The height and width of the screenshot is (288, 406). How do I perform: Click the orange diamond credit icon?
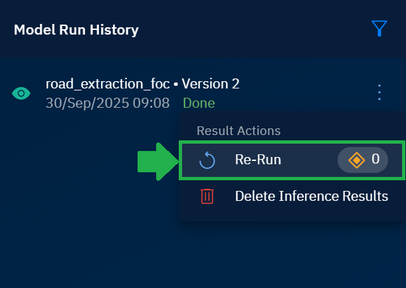(x=357, y=160)
